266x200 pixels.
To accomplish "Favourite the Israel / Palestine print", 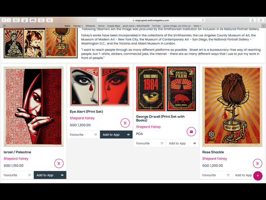I will (17, 175).
